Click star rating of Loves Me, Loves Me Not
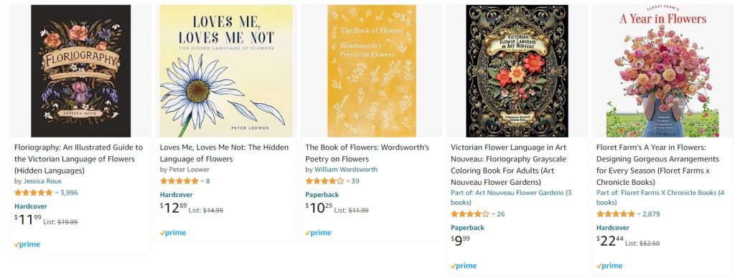This screenshot has width=735, height=278. click(x=179, y=181)
